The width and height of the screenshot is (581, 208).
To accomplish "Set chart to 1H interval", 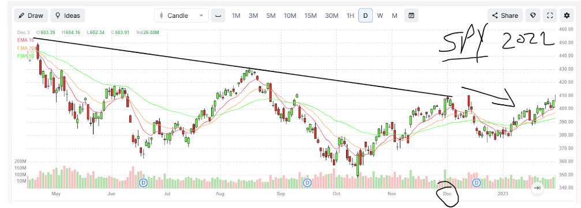I will [350, 16].
